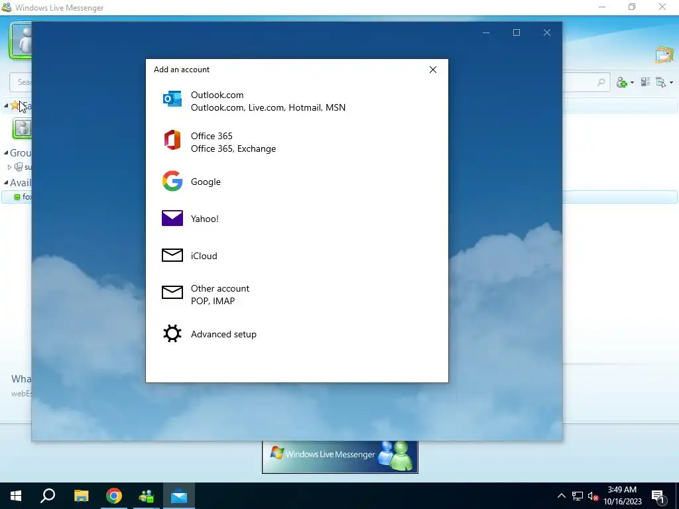Click the Outlook.com, Live.com, Hotmail, MSN text

pyautogui.click(x=268, y=107)
